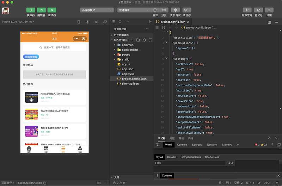Toggle the 模拟器 simulator panel button
Screen dimensions: 282x186
(31, 10)
